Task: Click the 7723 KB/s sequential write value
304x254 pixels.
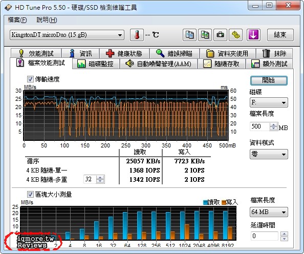Action: point(189,161)
